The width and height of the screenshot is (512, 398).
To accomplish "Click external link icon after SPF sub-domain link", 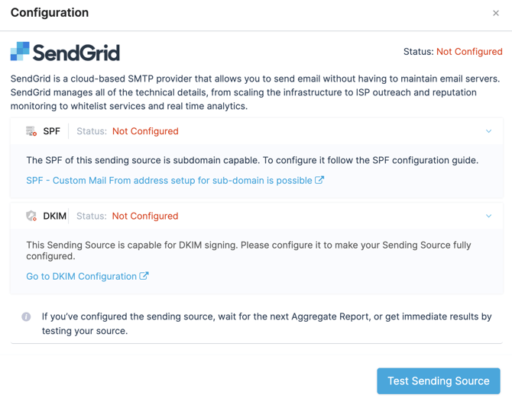I will click(319, 180).
